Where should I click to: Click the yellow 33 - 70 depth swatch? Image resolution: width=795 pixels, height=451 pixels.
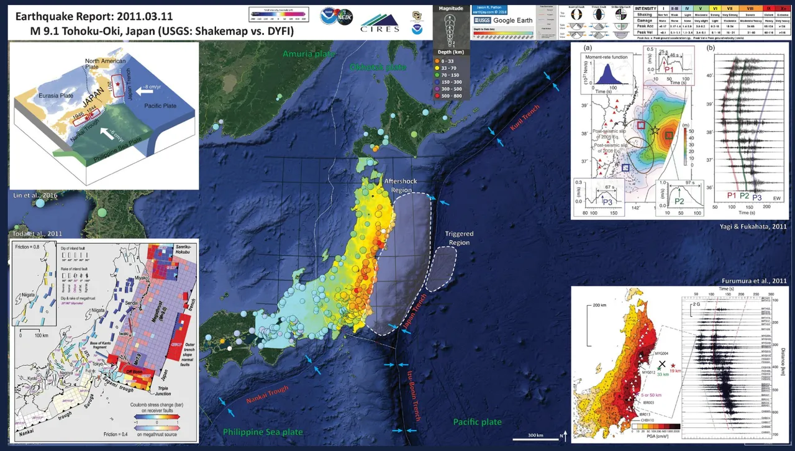[437, 68]
